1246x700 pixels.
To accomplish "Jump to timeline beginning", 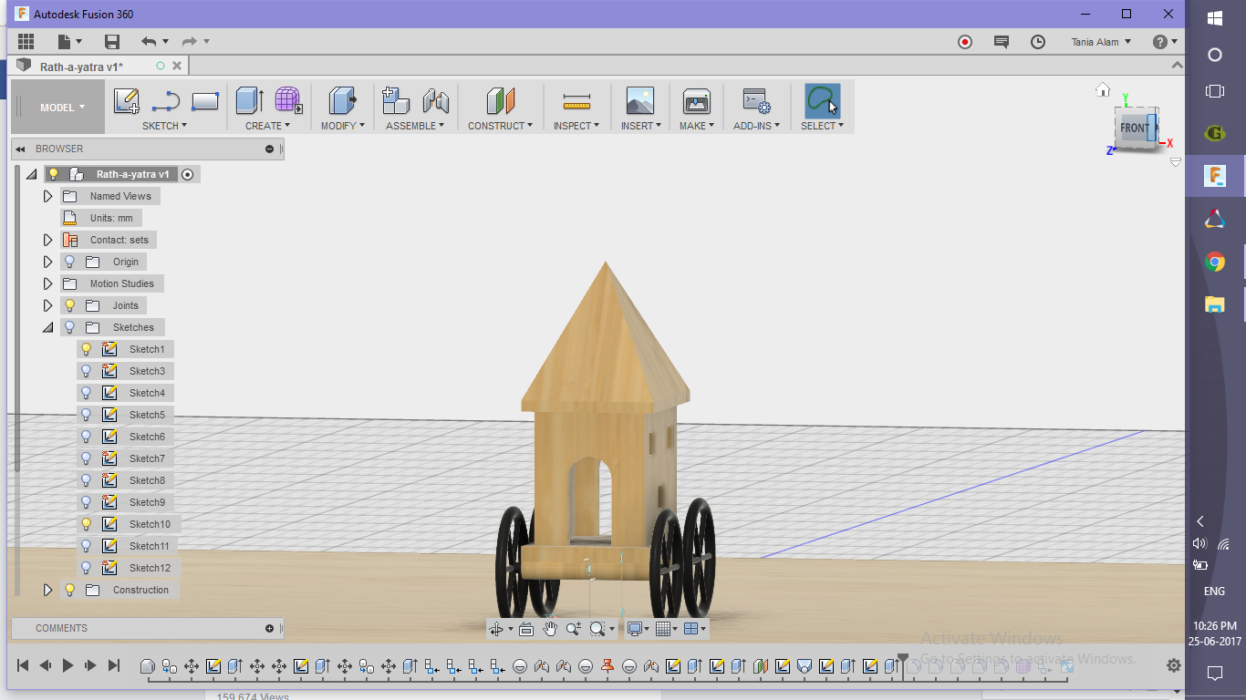I will [x=24, y=666].
